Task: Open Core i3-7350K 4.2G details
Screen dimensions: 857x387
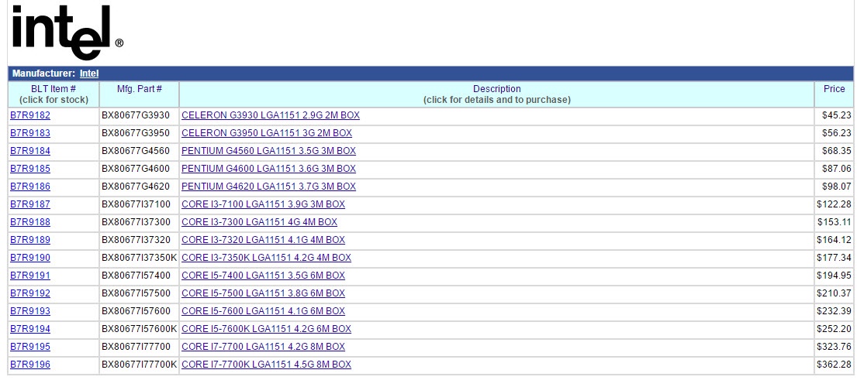Action: coord(266,258)
